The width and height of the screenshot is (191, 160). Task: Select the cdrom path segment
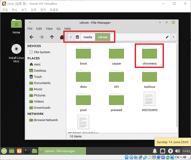pos(103,37)
